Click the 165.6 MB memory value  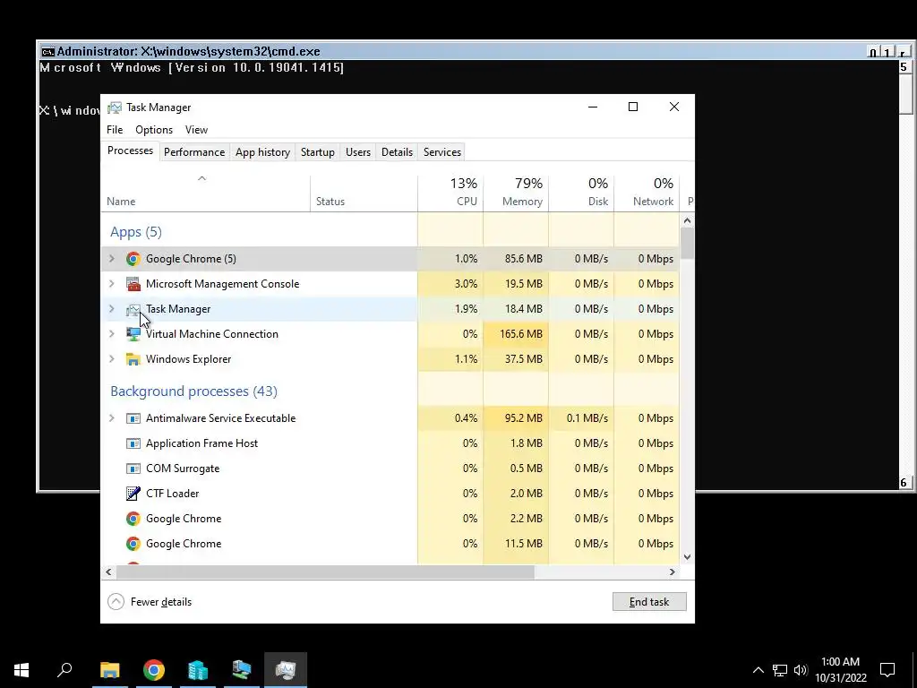click(x=521, y=334)
